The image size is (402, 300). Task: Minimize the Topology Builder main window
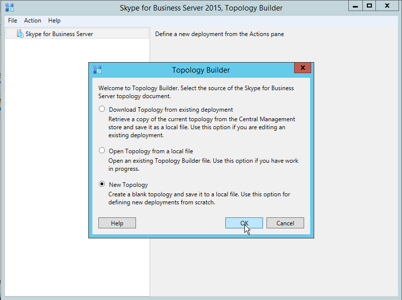355,6
